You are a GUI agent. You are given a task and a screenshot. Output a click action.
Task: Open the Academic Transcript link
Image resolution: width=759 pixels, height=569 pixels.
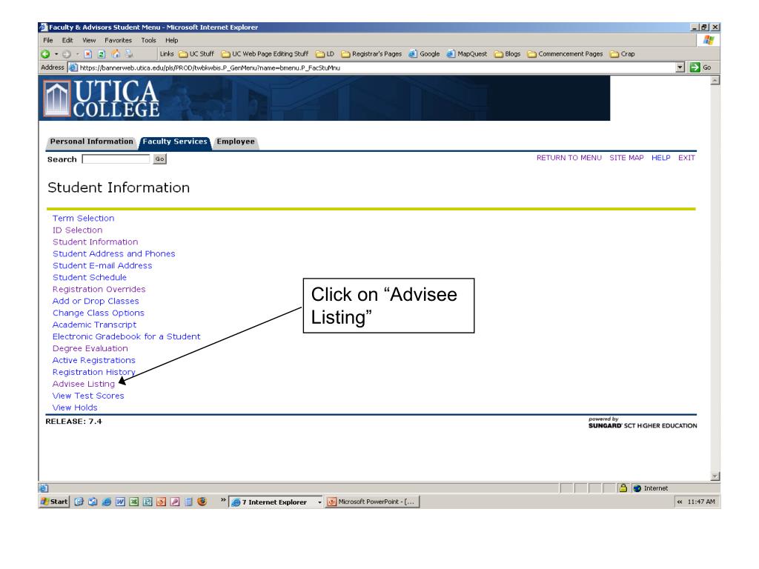(x=94, y=325)
